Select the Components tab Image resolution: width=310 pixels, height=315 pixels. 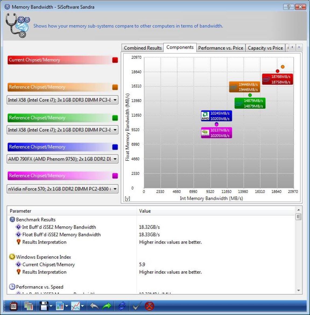click(x=180, y=47)
